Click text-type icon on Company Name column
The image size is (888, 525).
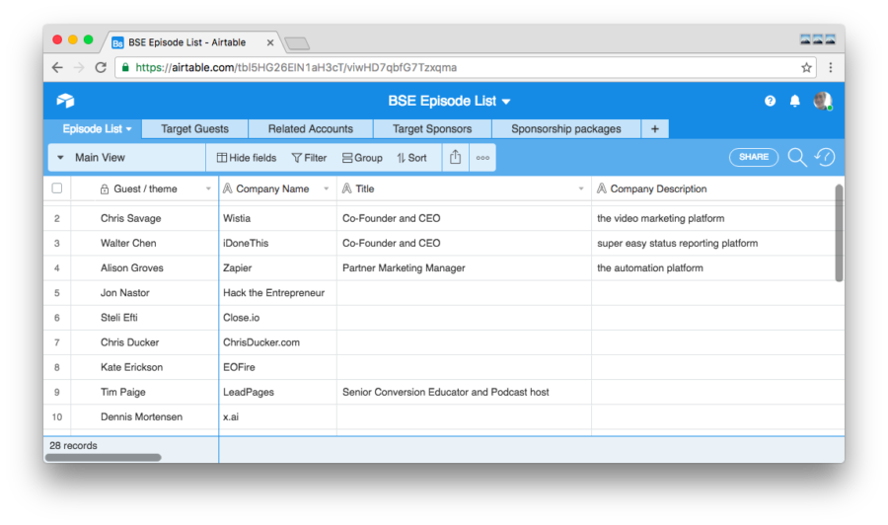(228, 188)
